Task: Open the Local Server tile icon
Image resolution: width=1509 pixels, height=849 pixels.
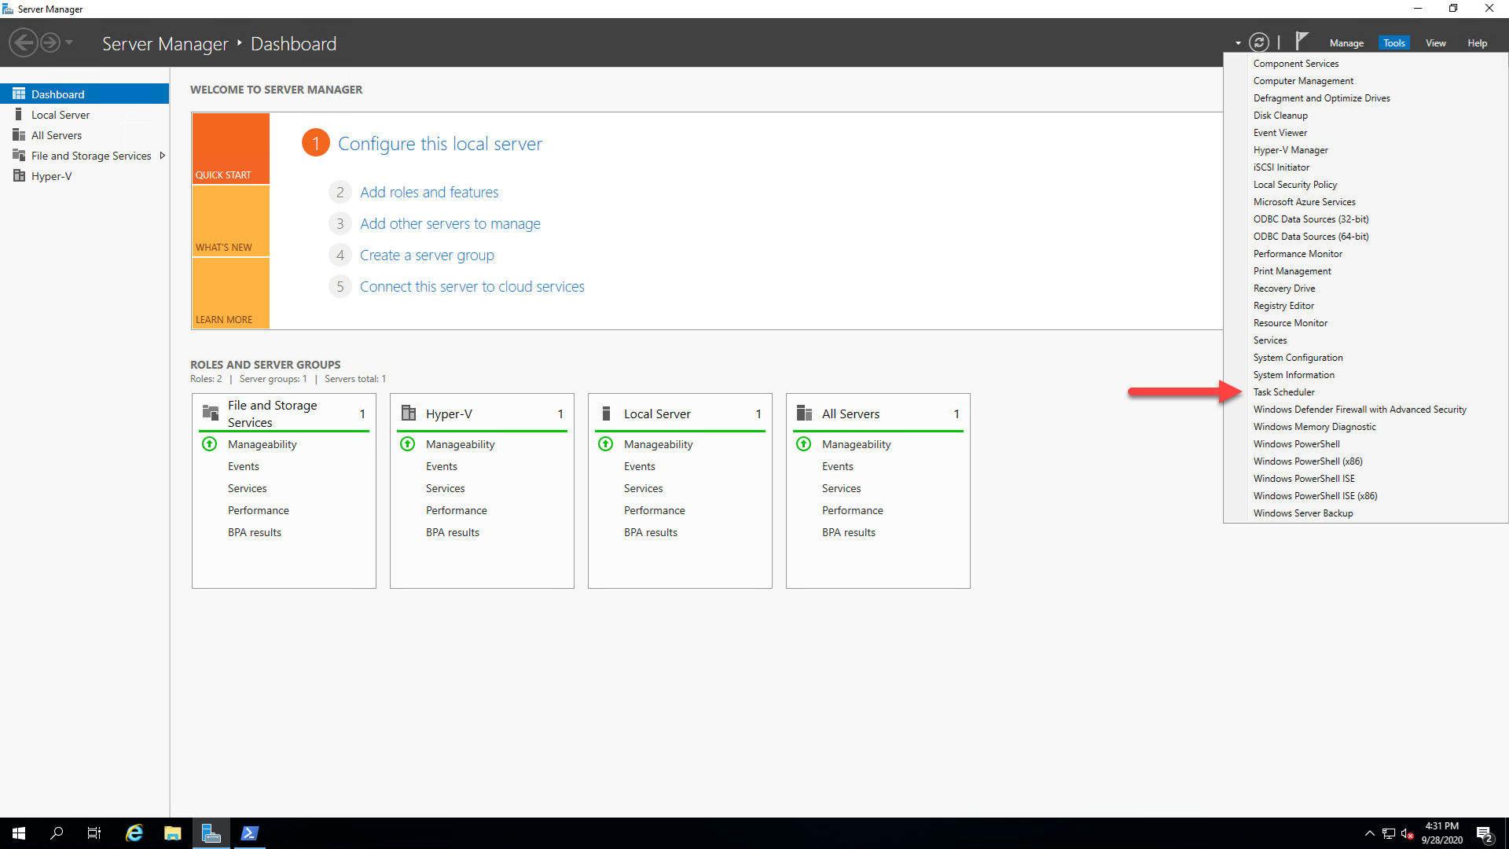Action: pyautogui.click(x=606, y=413)
